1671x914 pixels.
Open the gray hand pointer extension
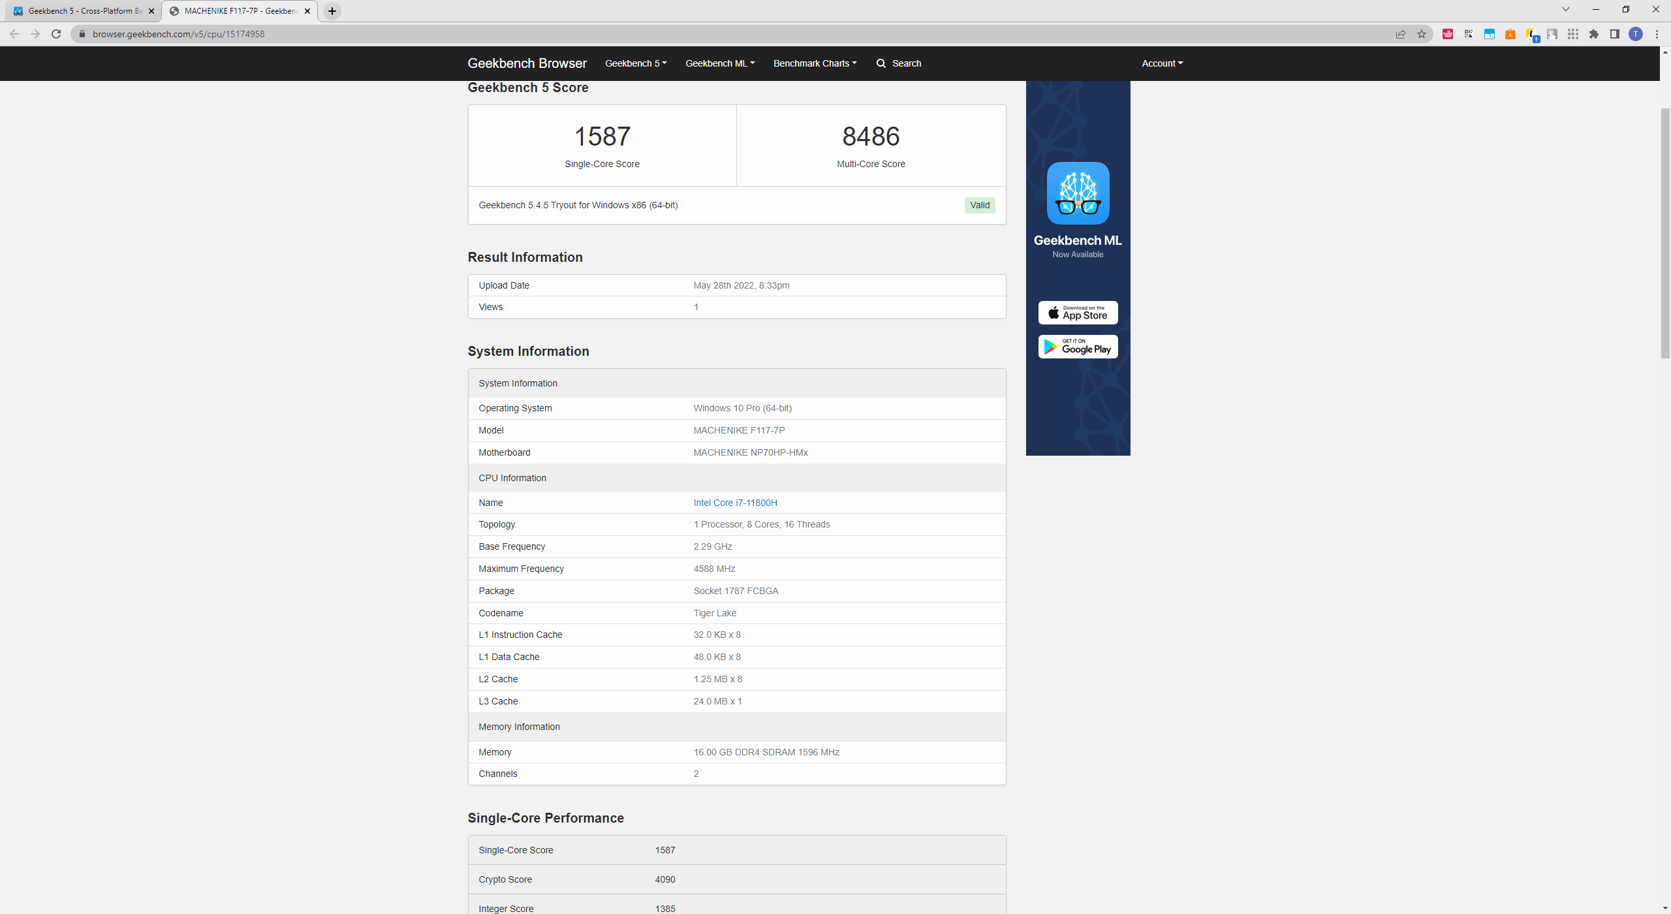pyautogui.click(x=1552, y=34)
